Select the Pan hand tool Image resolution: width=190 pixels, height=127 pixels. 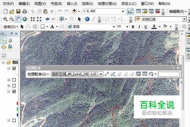pos(18,19)
